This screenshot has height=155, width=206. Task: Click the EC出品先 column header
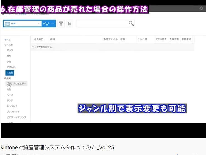[x=161, y=39]
